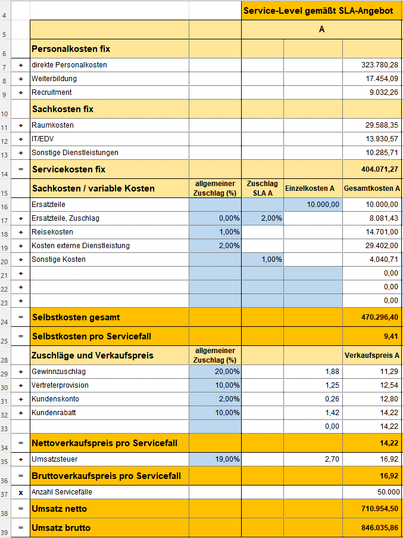The width and height of the screenshot is (403, 538).
Task: Select row header 39
Action: click(x=5, y=528)
